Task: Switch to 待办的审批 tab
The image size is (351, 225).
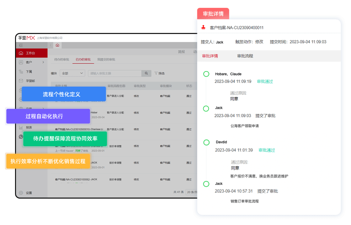Action: coord(61,59)
